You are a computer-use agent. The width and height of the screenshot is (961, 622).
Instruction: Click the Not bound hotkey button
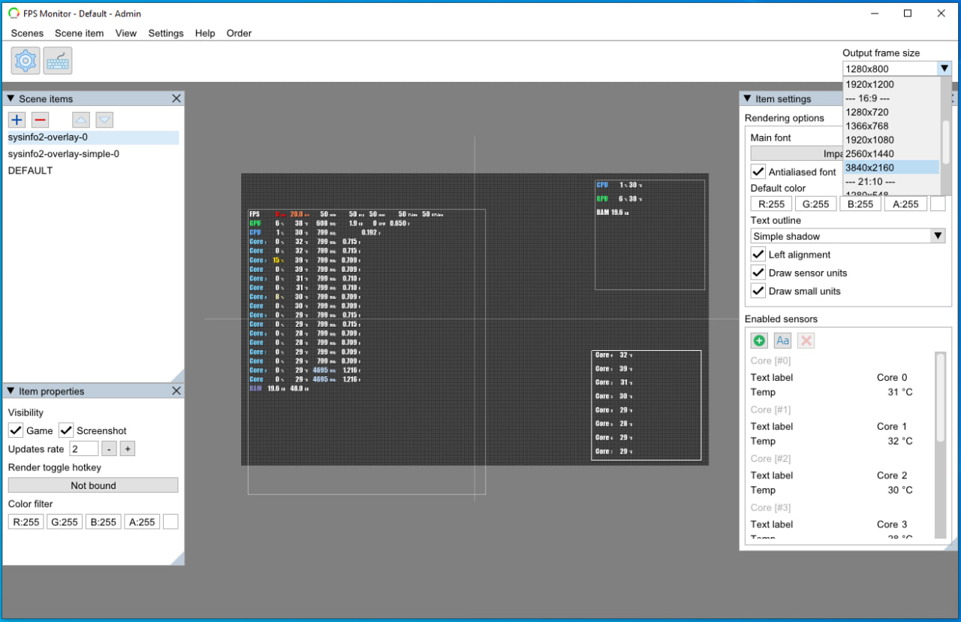tap(93, 485)
